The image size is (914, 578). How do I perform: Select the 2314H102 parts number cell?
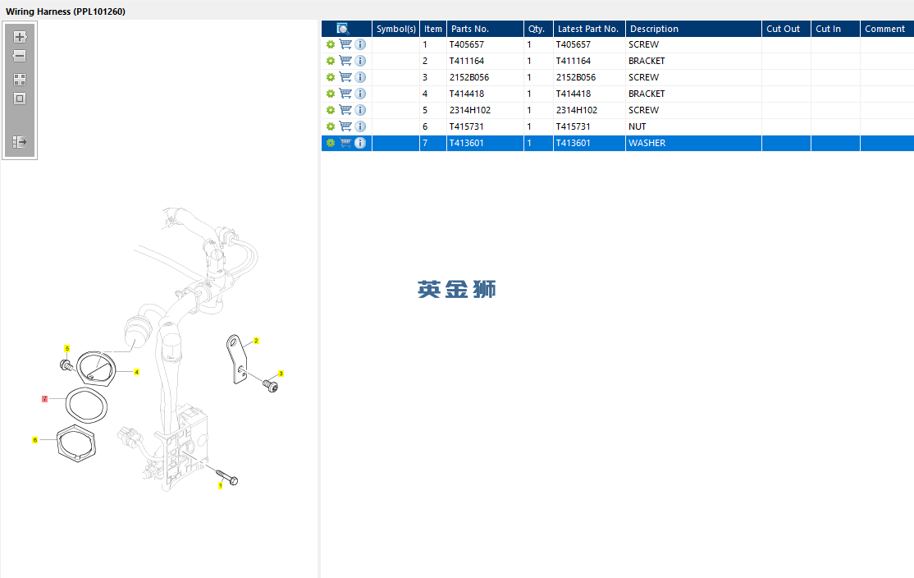pos(485,110)
